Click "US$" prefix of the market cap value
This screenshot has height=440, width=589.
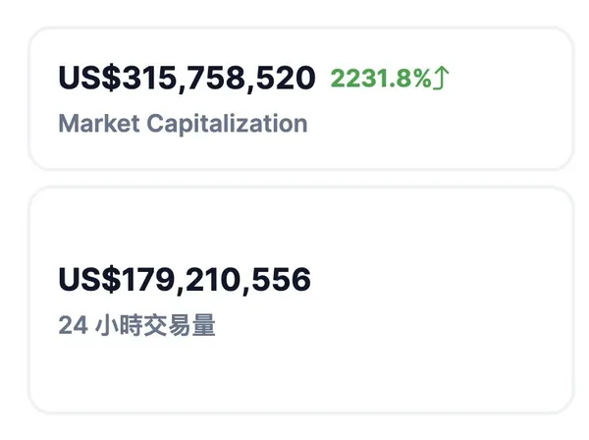(80, 79)
